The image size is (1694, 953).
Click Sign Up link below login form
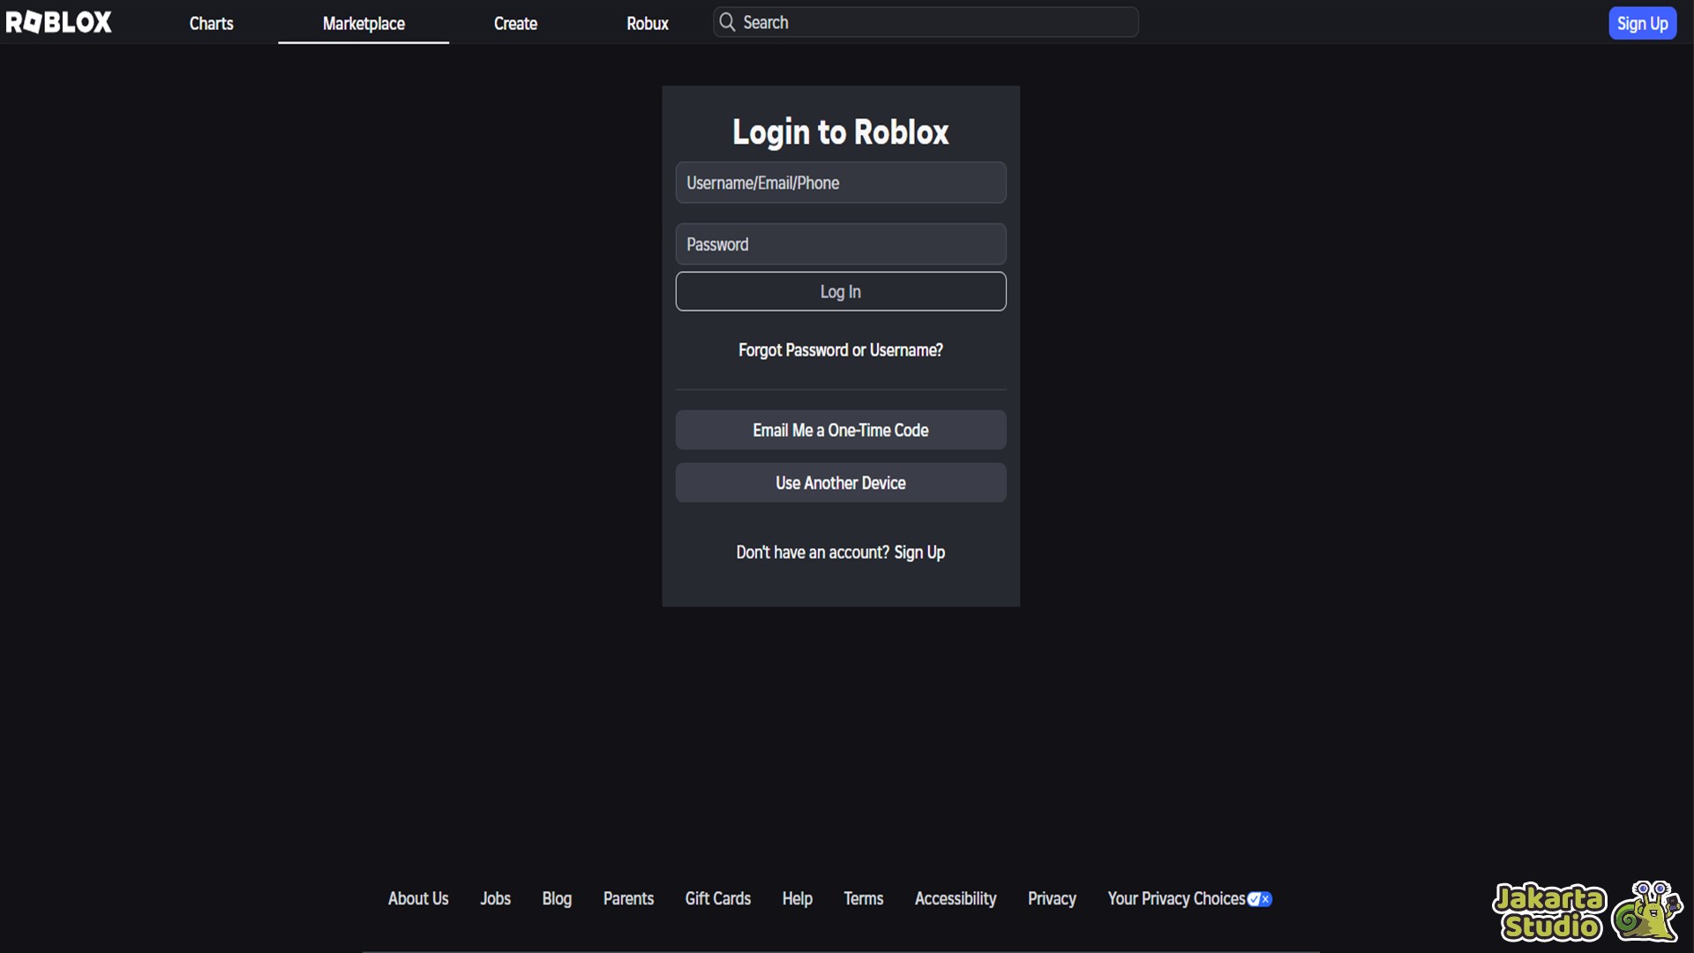coord(919,552)
